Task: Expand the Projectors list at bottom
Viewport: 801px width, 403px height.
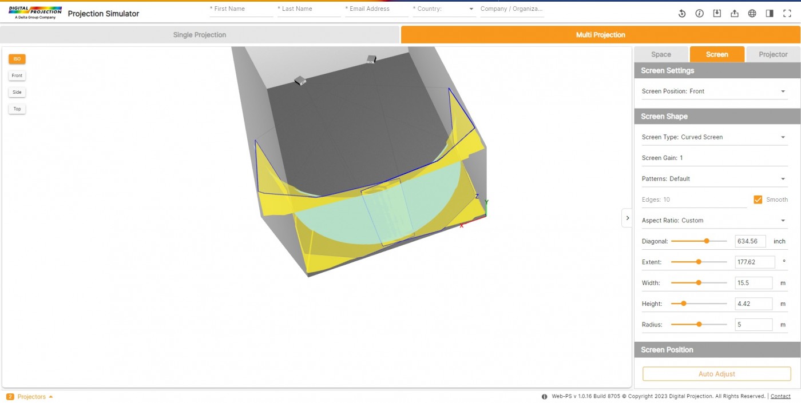Action: click(35, 397)
